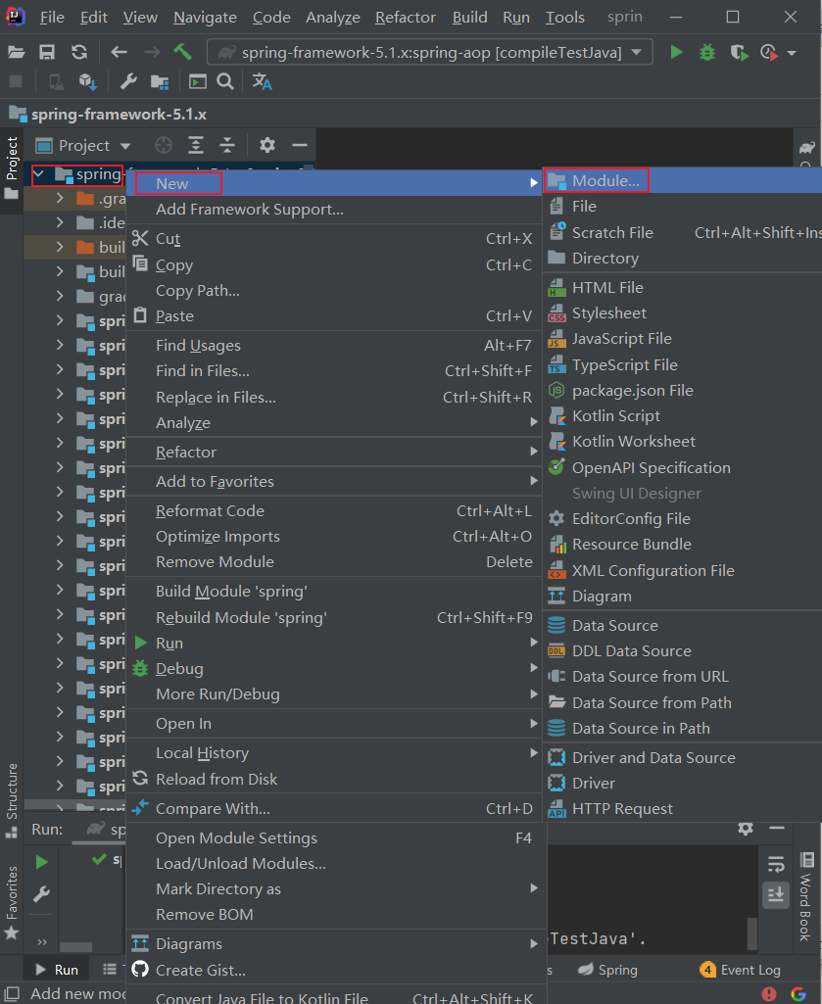Open the Project panel settings gear icon

(266, 145)
